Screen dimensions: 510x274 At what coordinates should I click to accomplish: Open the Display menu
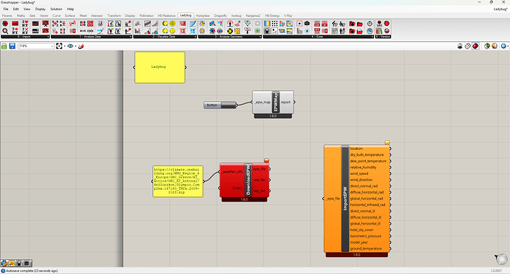click(41, 9)
